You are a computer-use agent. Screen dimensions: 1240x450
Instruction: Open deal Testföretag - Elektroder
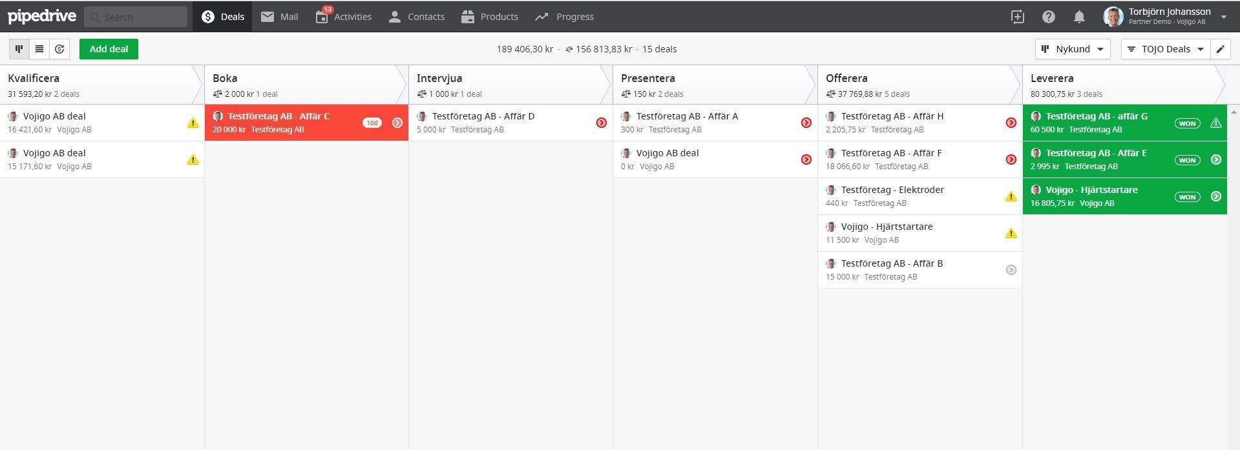coord(892,190)
